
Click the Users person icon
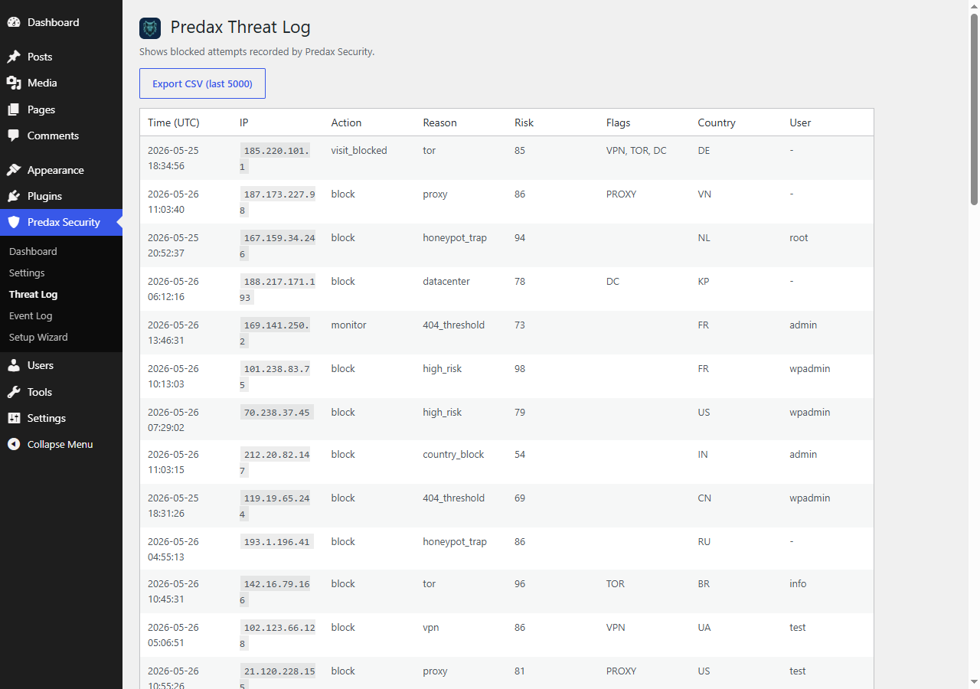tap(14, 365)
